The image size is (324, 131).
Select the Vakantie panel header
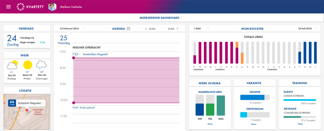tap(254, 83)
